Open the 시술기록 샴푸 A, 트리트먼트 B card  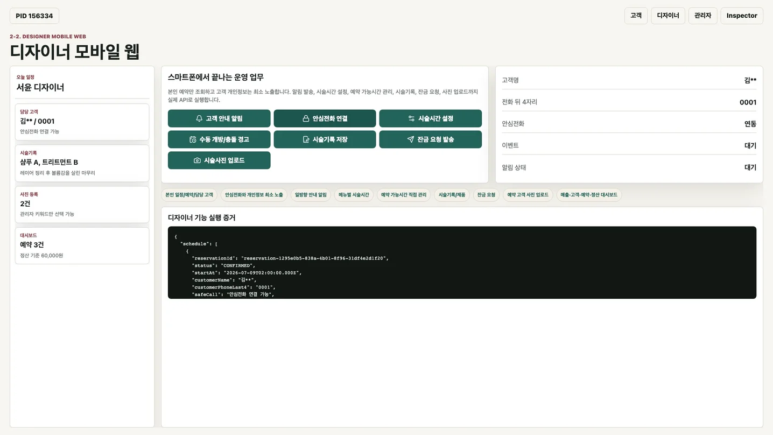[82, 163]
